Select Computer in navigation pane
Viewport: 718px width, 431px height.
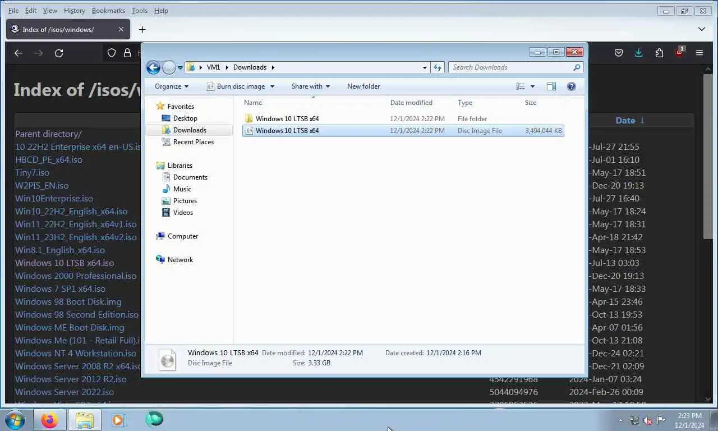tap(182, 236)
